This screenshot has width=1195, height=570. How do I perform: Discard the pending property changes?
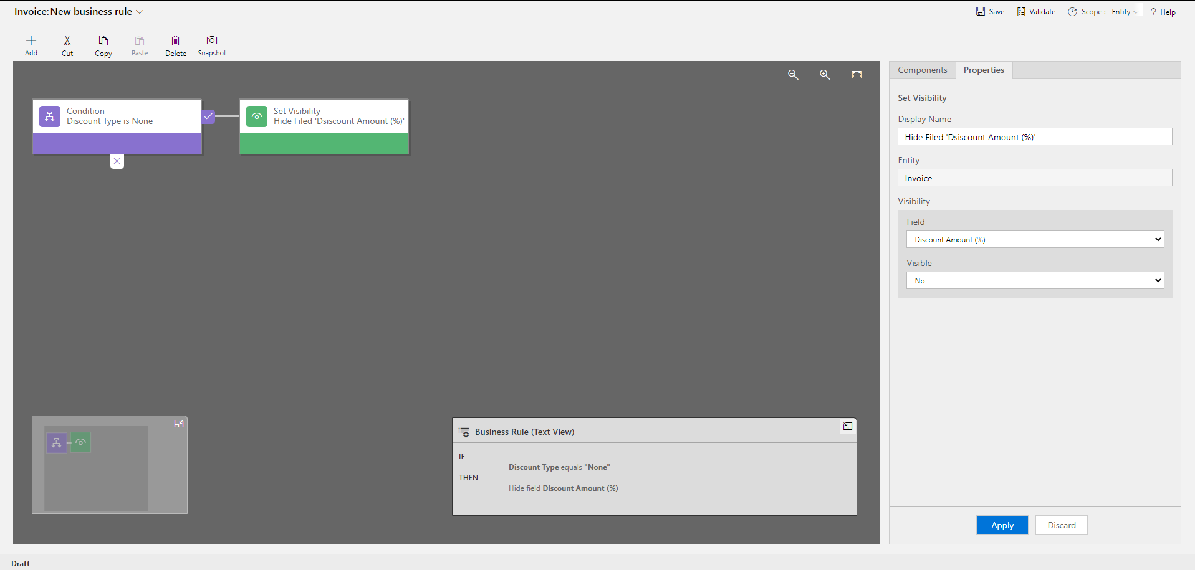coord(1060,525)
